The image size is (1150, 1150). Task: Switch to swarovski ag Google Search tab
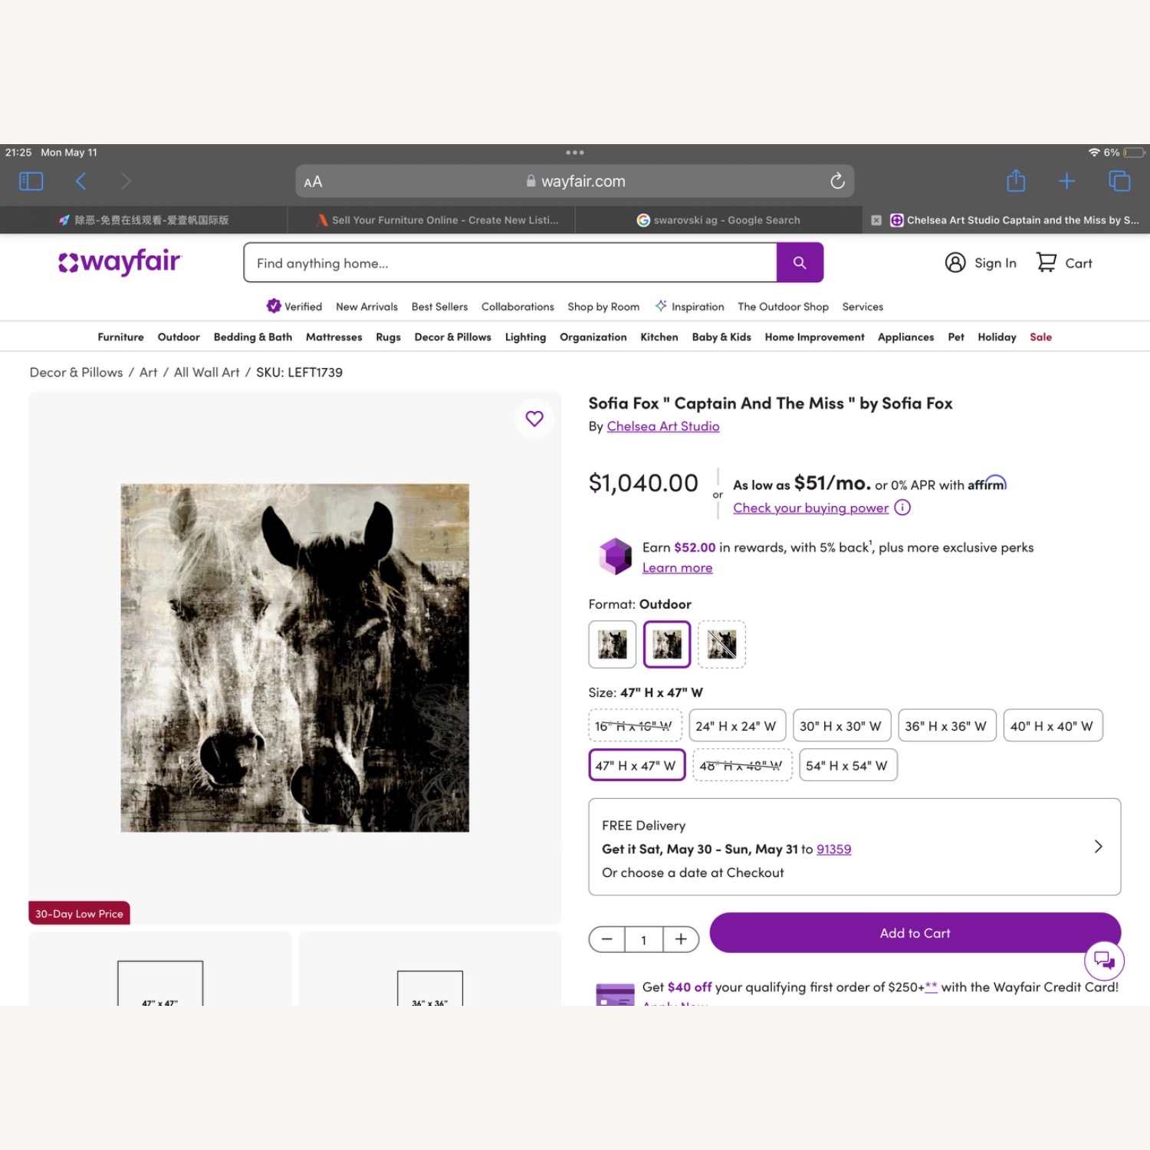click(719, 220)
